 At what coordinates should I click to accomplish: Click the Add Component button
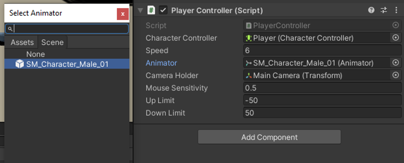[x=269, y=137]
